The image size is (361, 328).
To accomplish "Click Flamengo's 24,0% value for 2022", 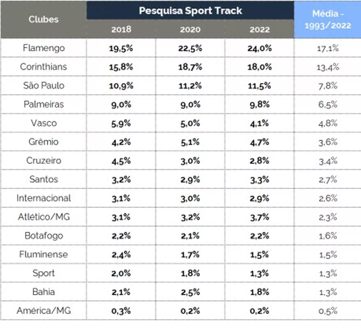I will [x=259, y=48].
